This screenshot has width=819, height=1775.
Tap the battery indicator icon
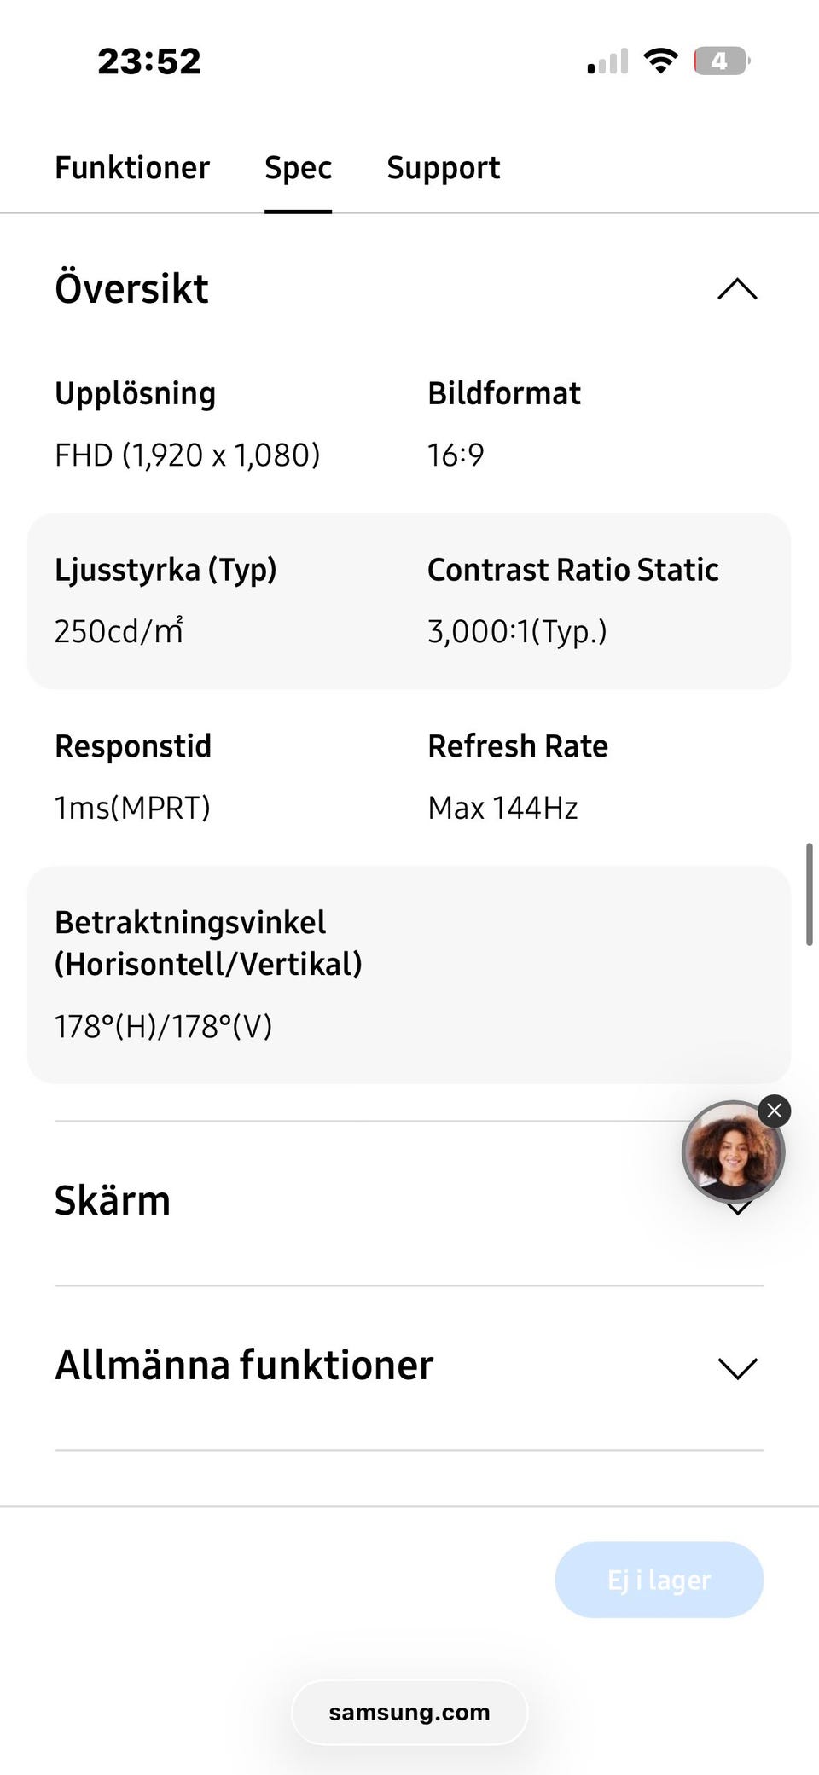[x=721, y=61]
